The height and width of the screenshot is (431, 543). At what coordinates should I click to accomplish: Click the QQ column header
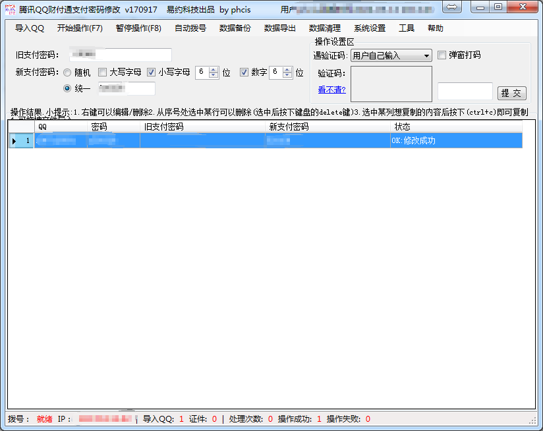pos(61,127)
